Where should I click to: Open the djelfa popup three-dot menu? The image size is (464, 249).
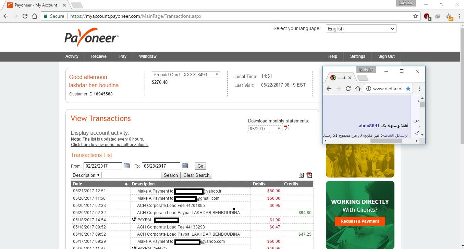coord(419,89)
